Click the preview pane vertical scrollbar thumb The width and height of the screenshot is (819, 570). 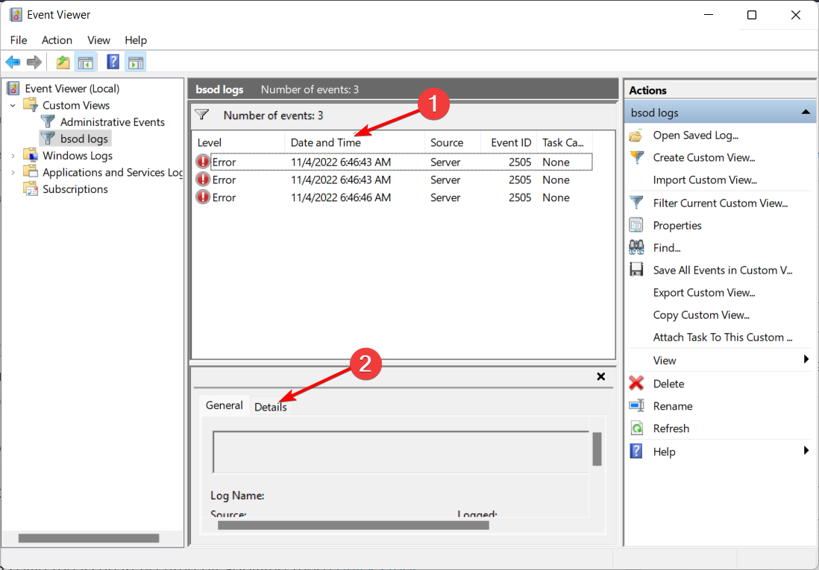pos(597,449)
